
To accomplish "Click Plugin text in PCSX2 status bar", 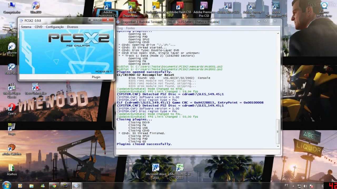I will click(96, 77).
